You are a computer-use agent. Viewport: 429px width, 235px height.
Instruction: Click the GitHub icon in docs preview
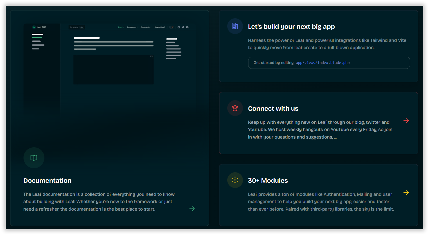(179, 27)
